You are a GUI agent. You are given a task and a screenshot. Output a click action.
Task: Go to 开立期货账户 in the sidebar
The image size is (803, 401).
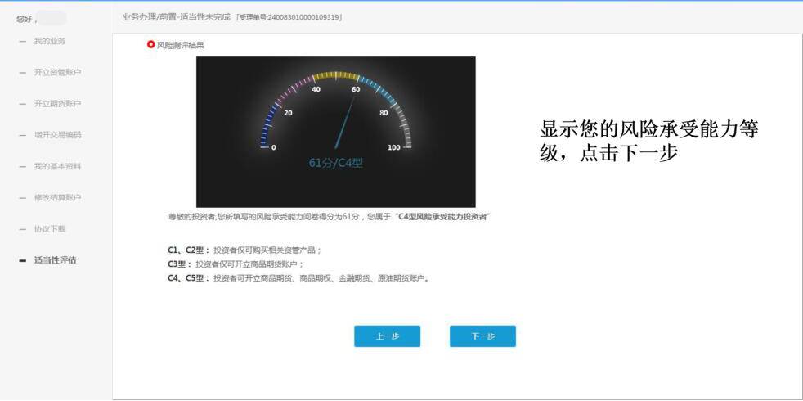coord(57,104)
